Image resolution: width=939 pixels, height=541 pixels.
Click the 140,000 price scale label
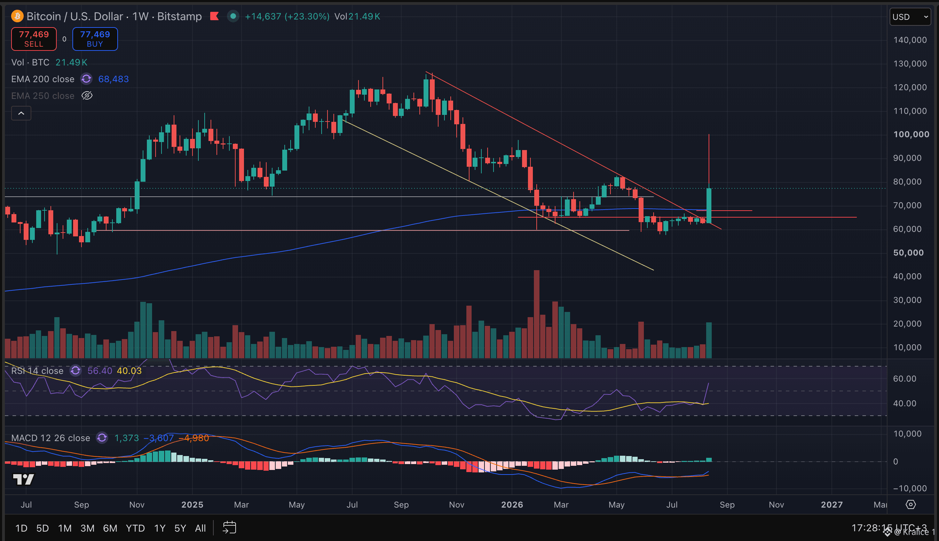(910, 40)
